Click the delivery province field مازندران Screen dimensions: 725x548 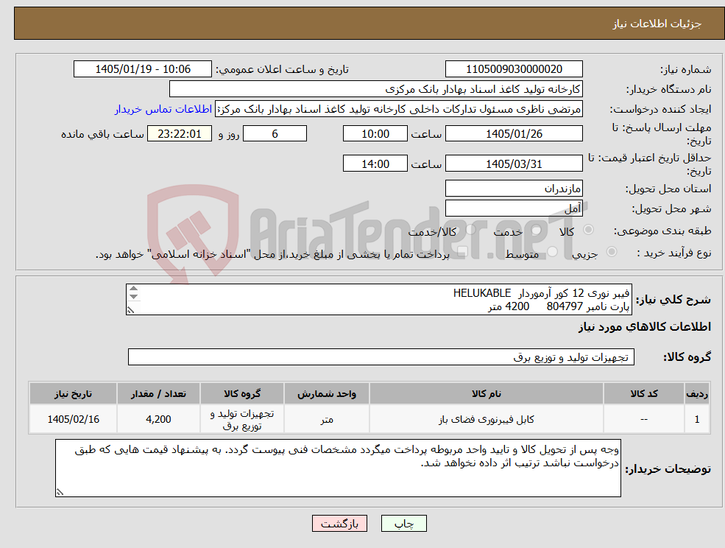pos(514,188)
